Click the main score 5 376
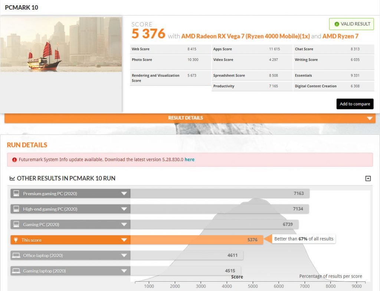 click(x=148, y=33)
